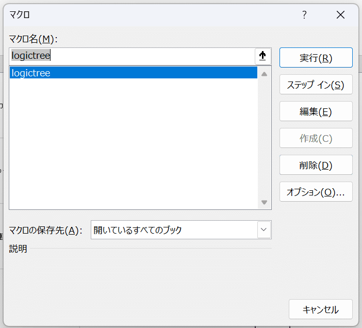The image size is (362, 328).
Task: Click the list scroll down arrow
Action: [265, 202]
